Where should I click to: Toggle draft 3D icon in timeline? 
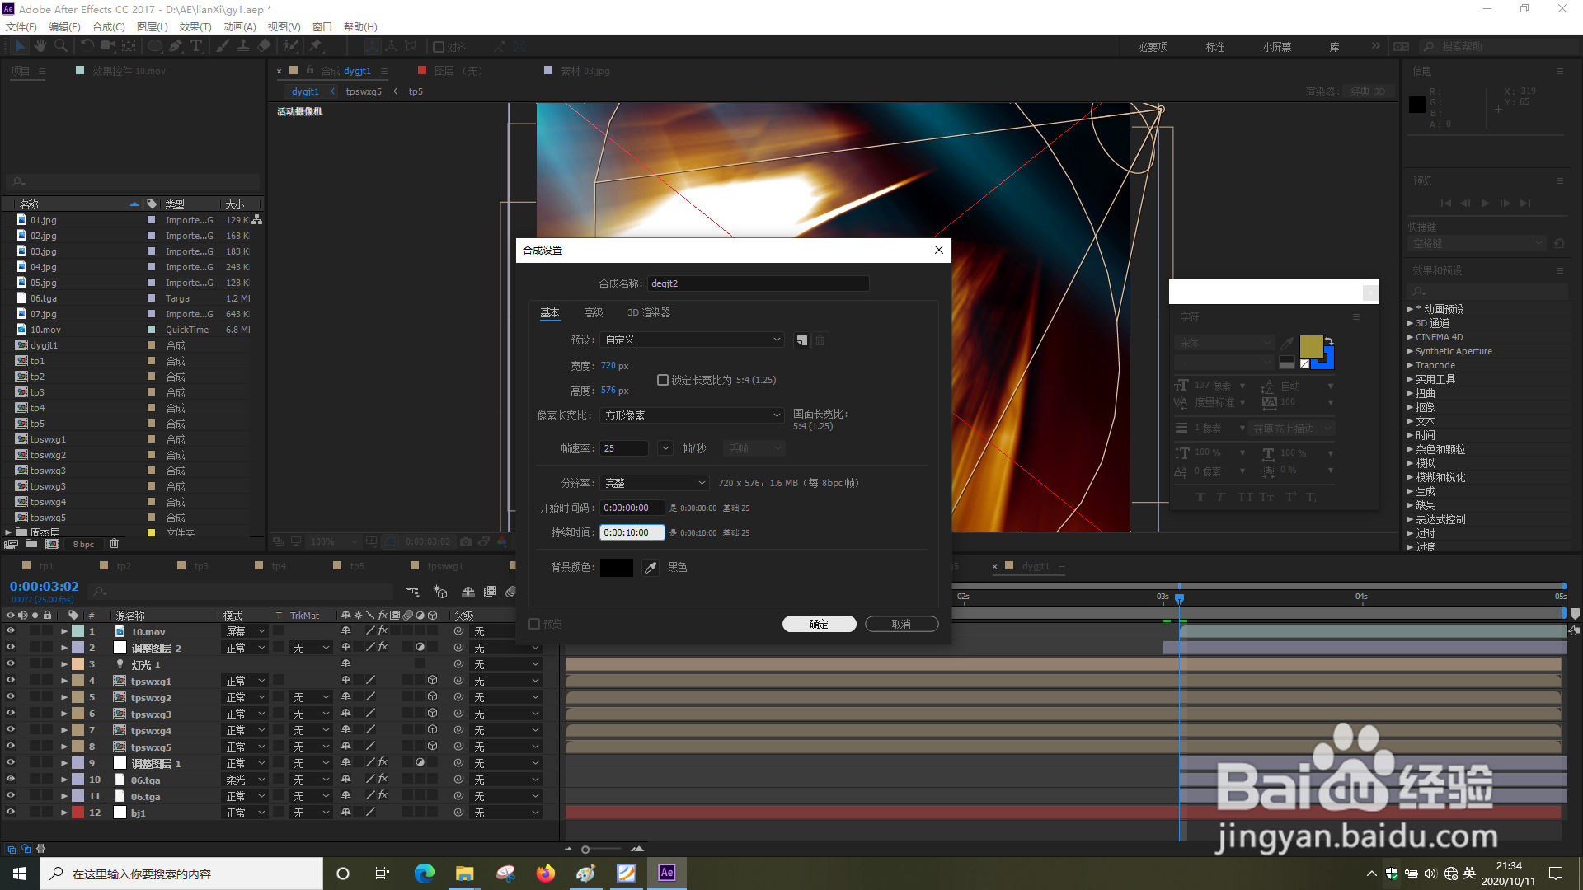pyautogui.click(x=440, y=592)
